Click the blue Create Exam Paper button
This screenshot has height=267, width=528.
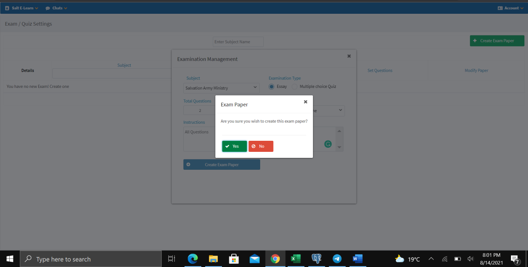click(222, 164)
